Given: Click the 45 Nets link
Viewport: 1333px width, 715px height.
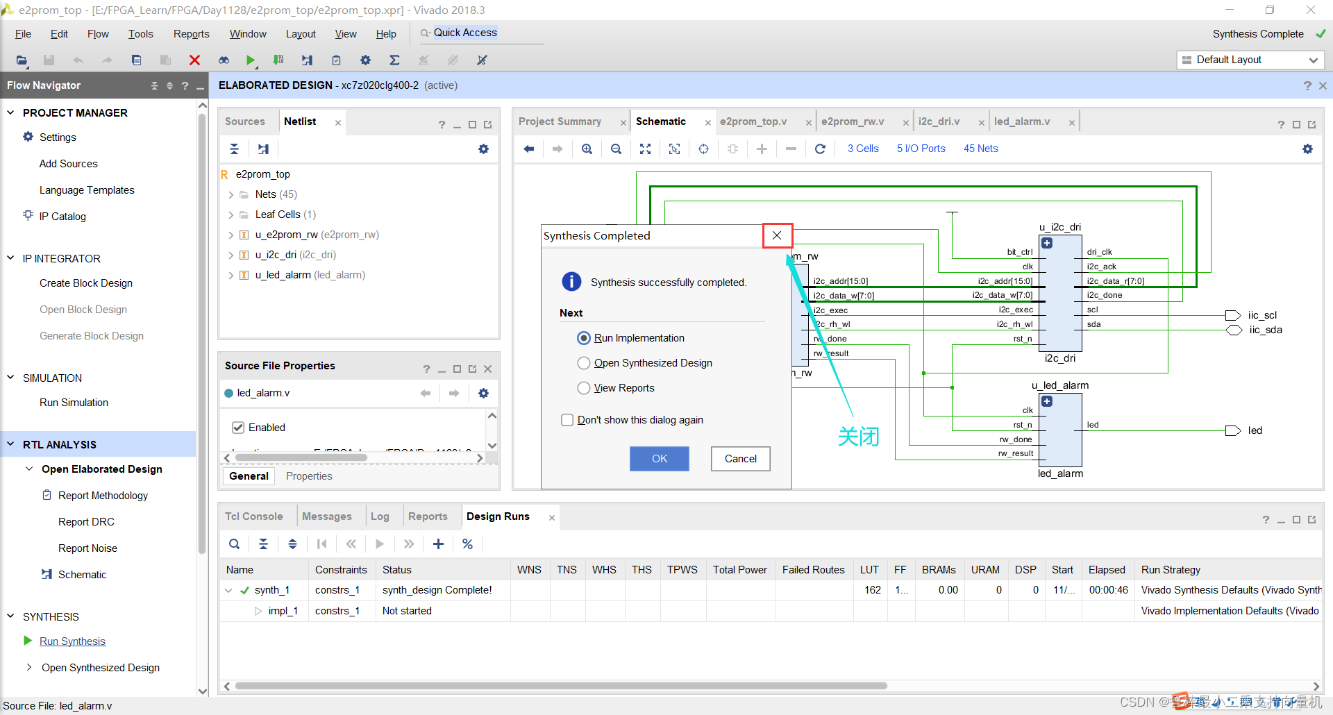Looking at the screenshot, I should tap(981, 149).
